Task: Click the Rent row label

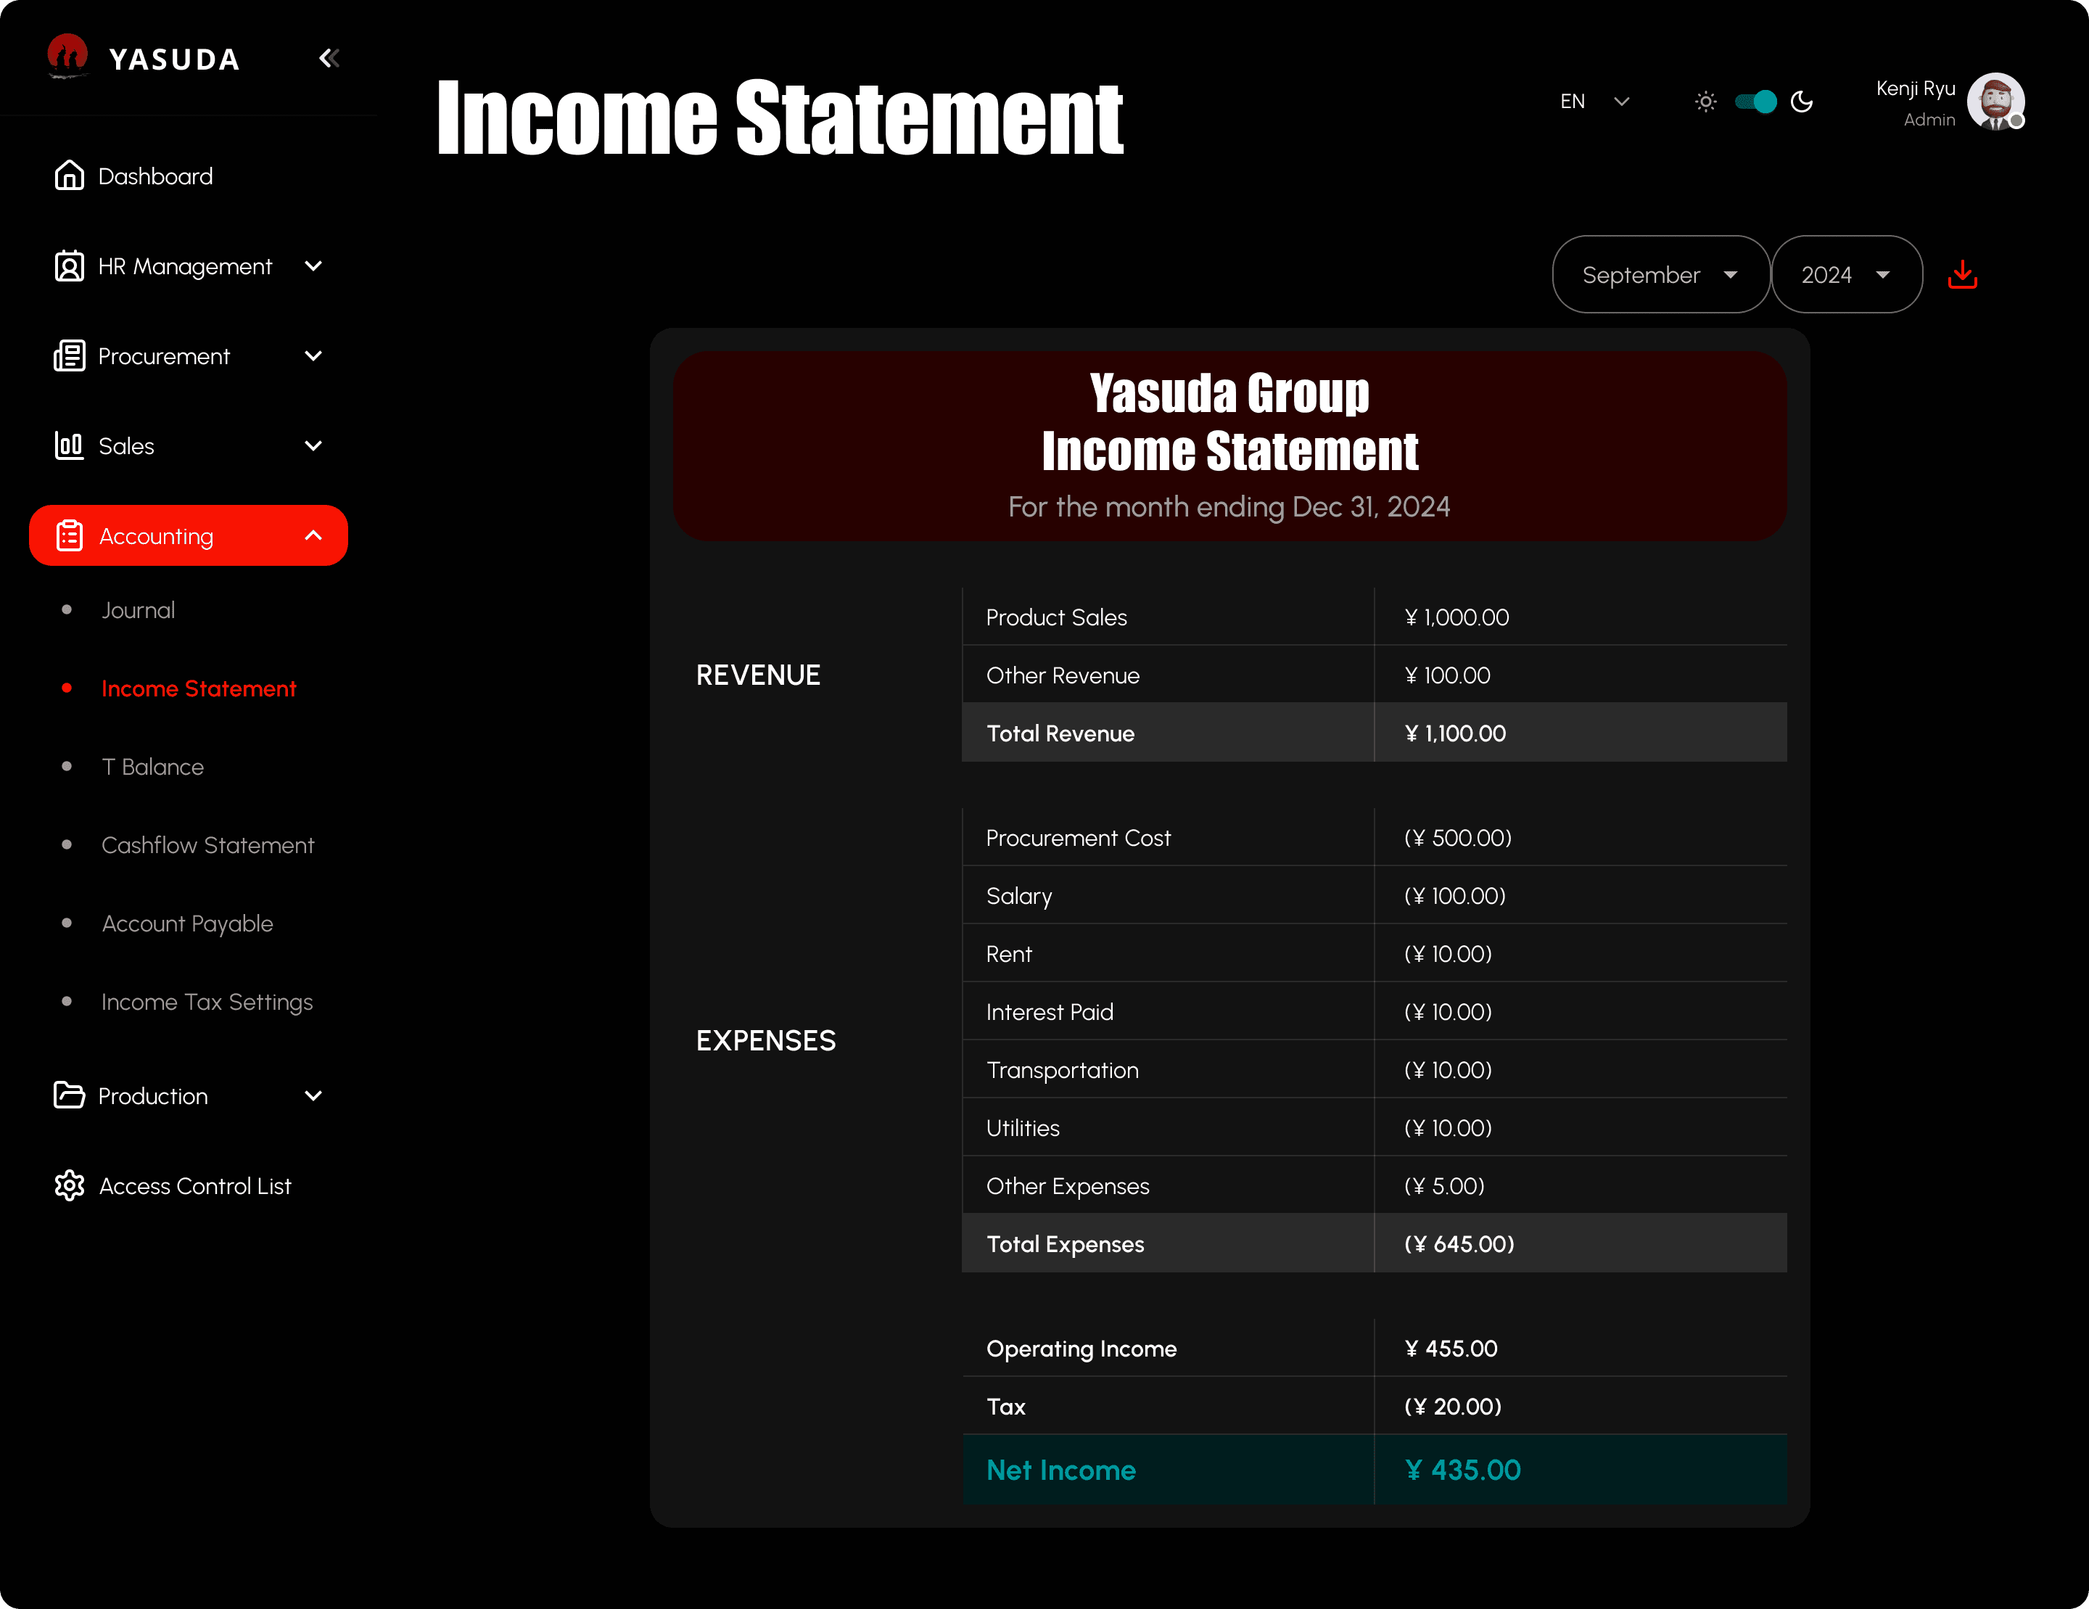Action: tap(1008, 955)
